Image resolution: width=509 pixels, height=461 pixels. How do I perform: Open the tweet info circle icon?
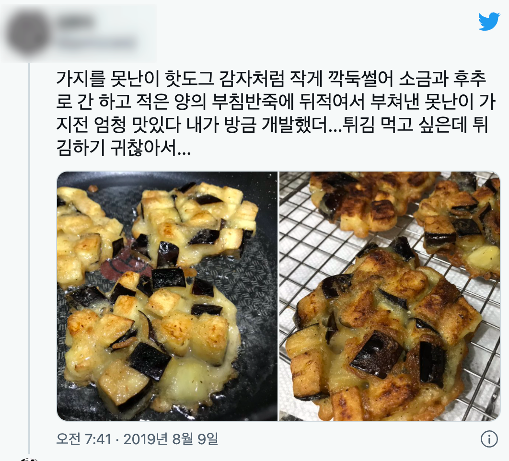489,439
